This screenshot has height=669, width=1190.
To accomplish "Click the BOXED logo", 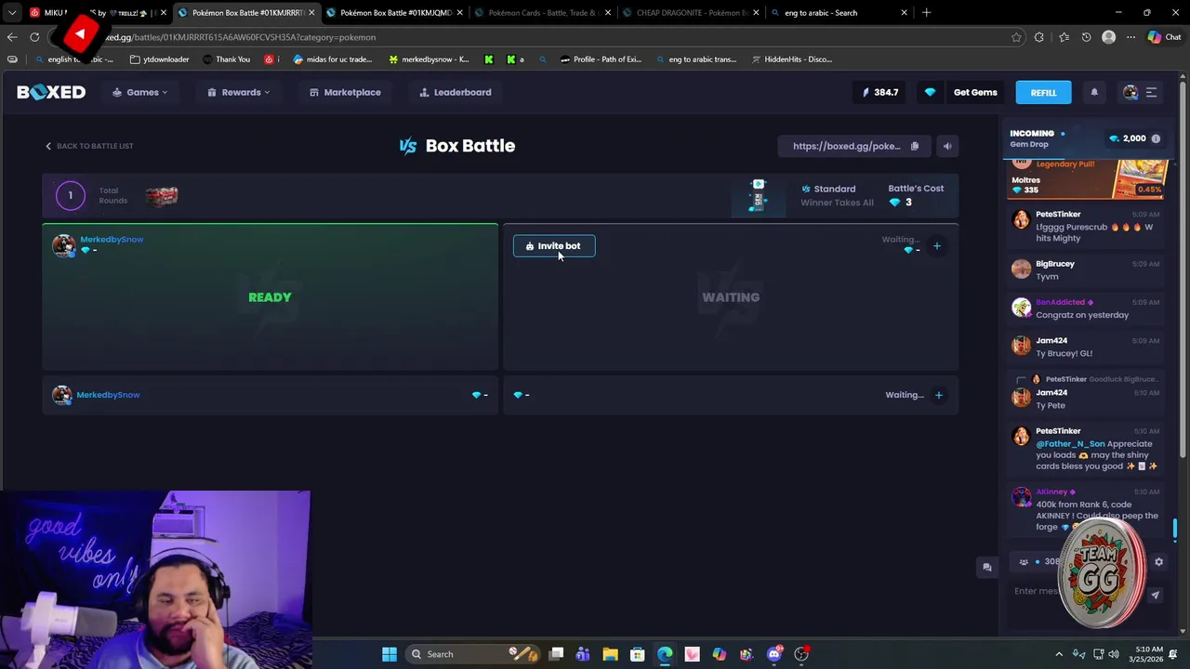I will 51,92.
